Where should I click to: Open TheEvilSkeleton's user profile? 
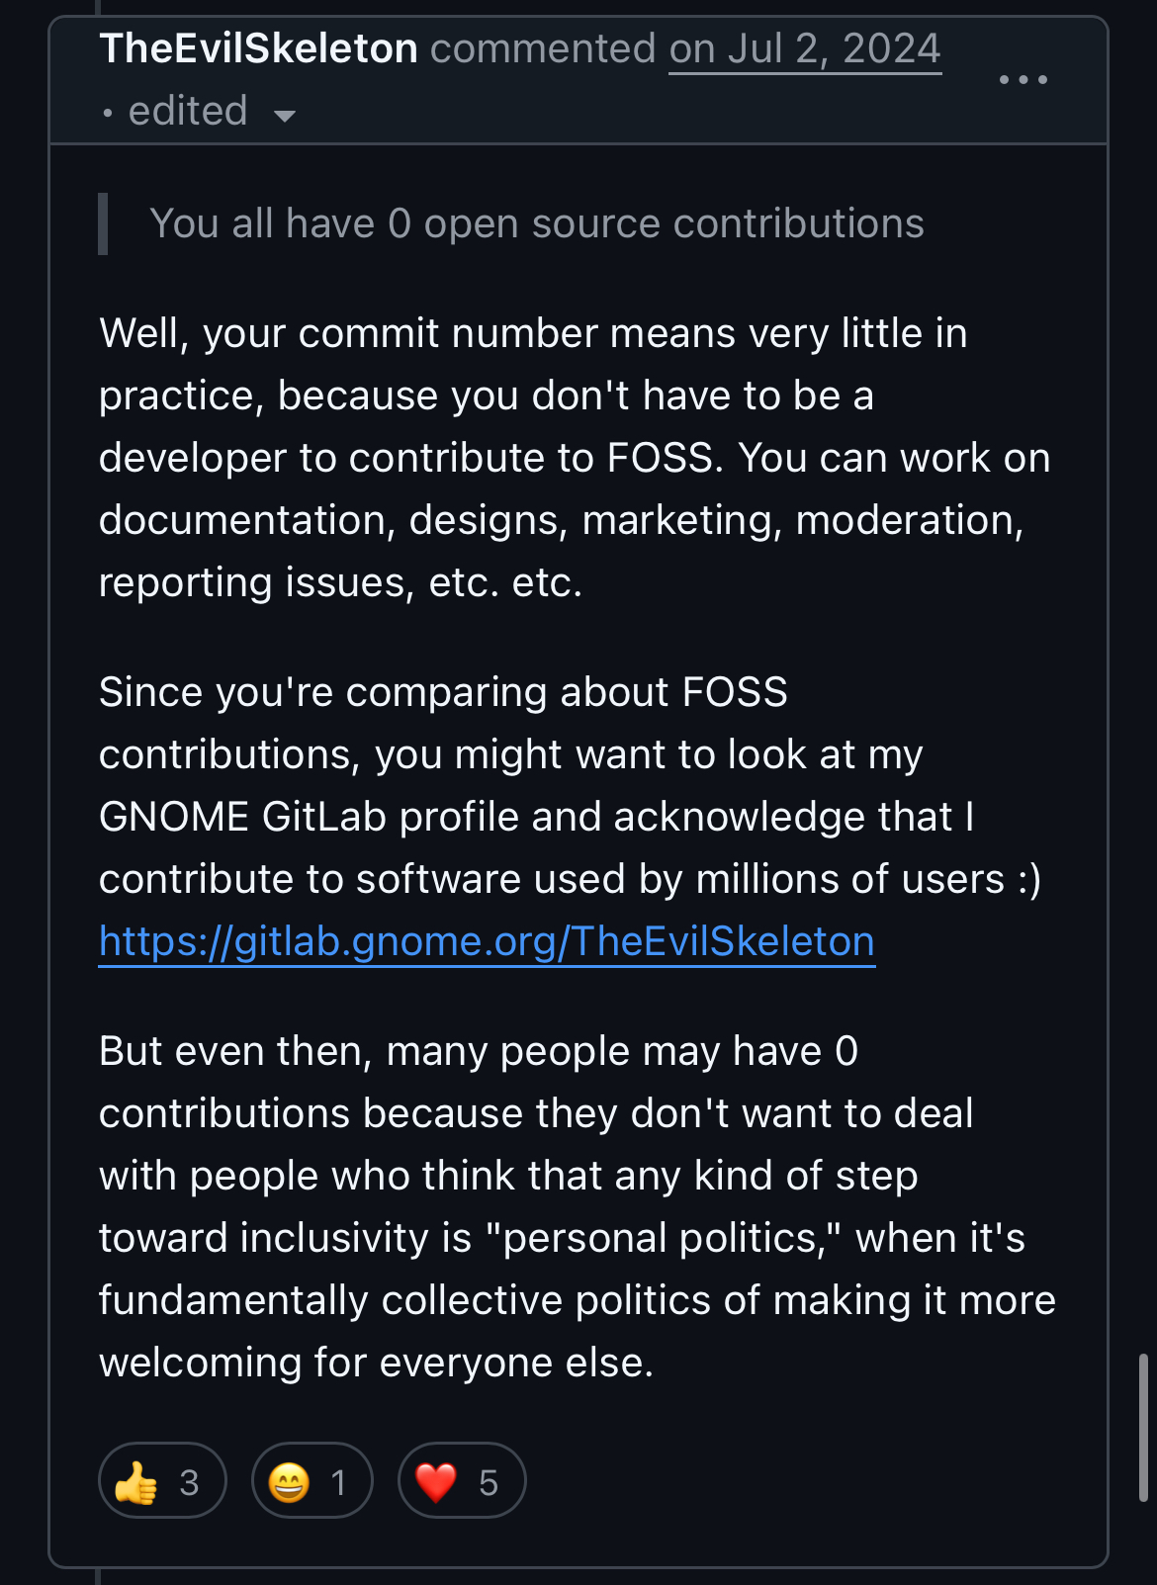(258, 48)
